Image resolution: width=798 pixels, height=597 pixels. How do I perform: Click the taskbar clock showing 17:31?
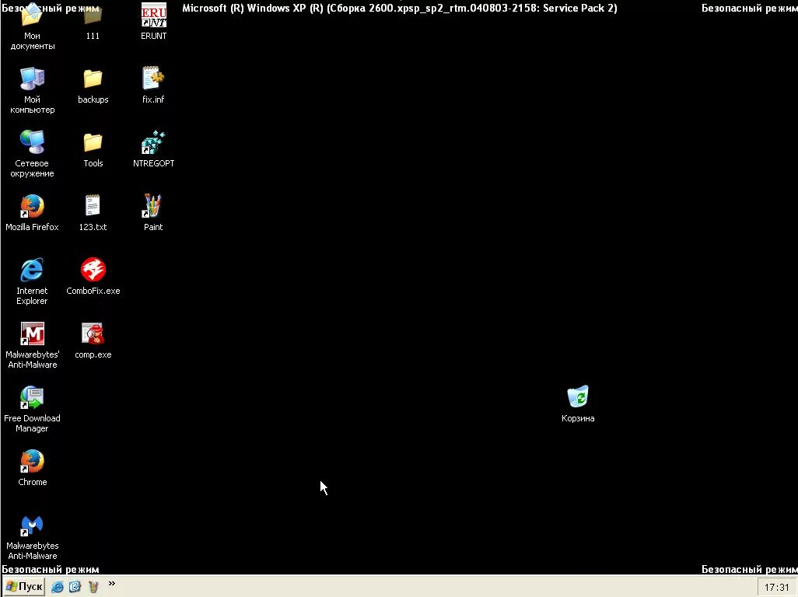[x=777, y=588]
